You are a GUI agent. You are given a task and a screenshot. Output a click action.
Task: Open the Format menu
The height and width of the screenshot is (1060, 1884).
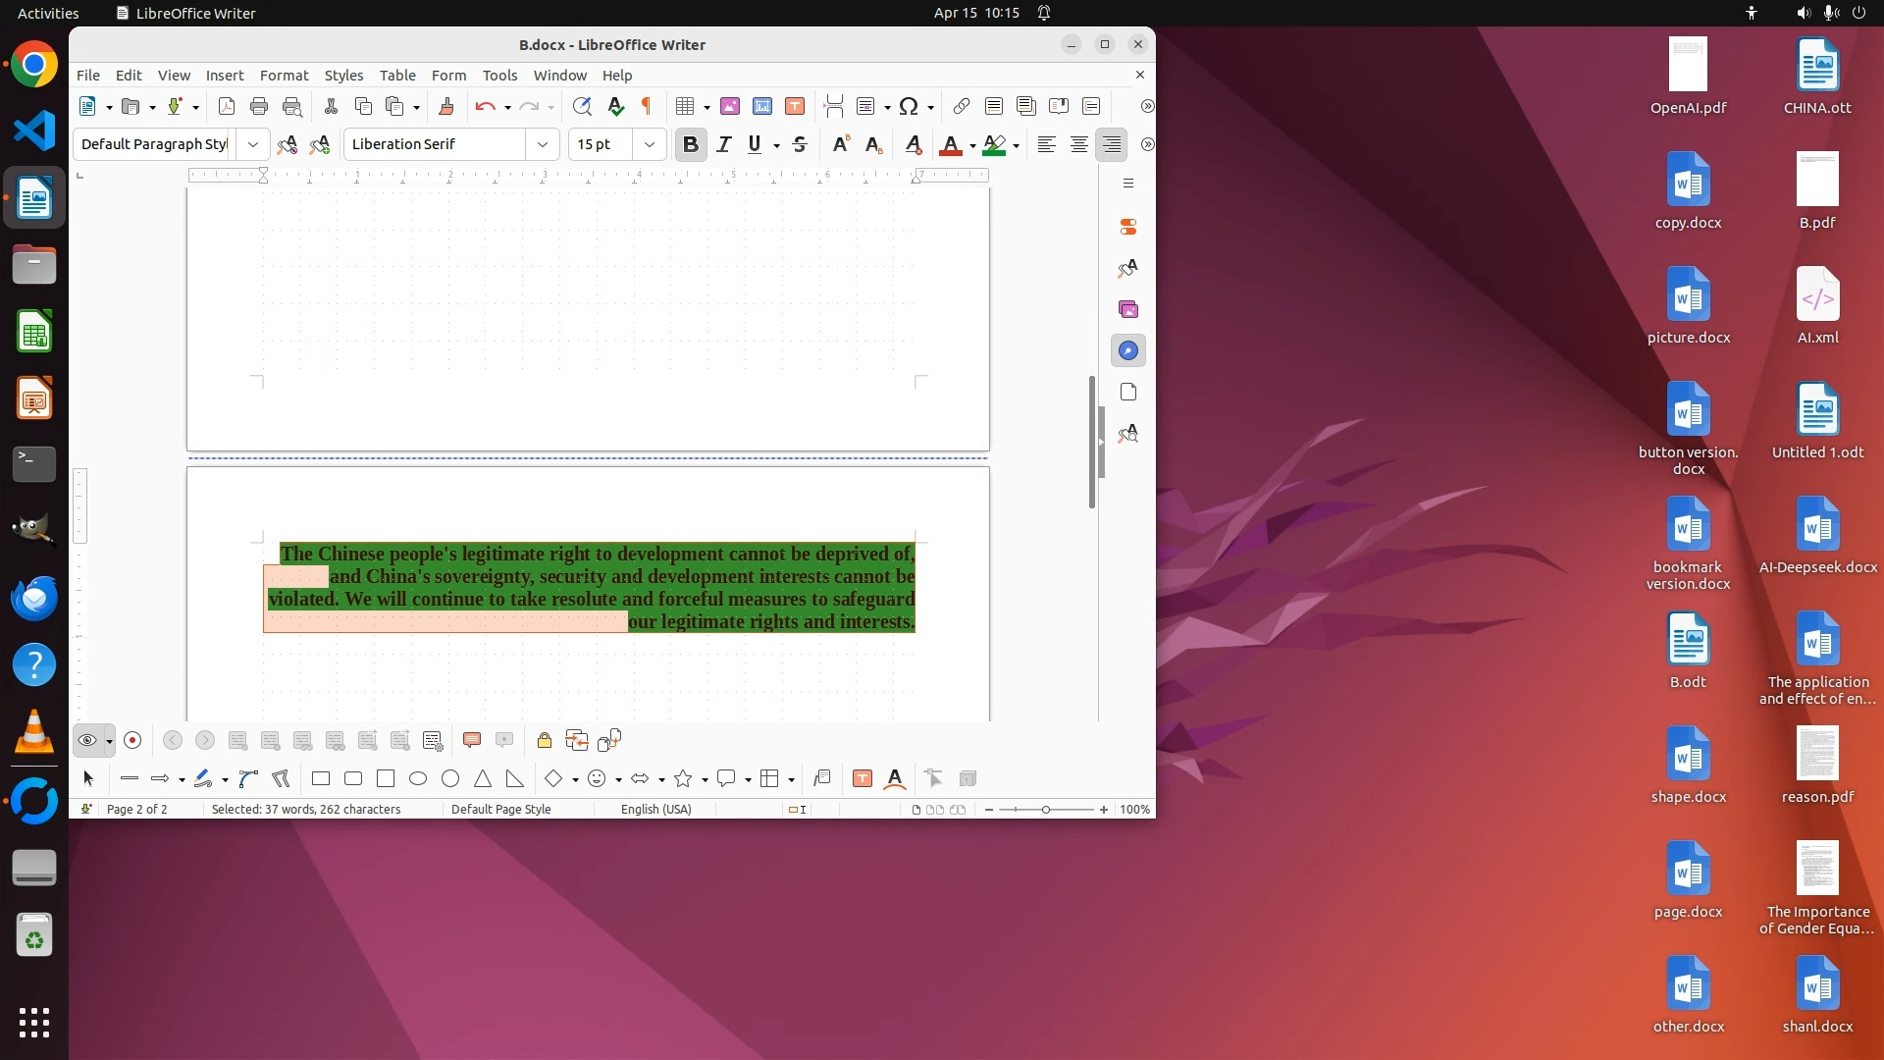coord(284,76)
